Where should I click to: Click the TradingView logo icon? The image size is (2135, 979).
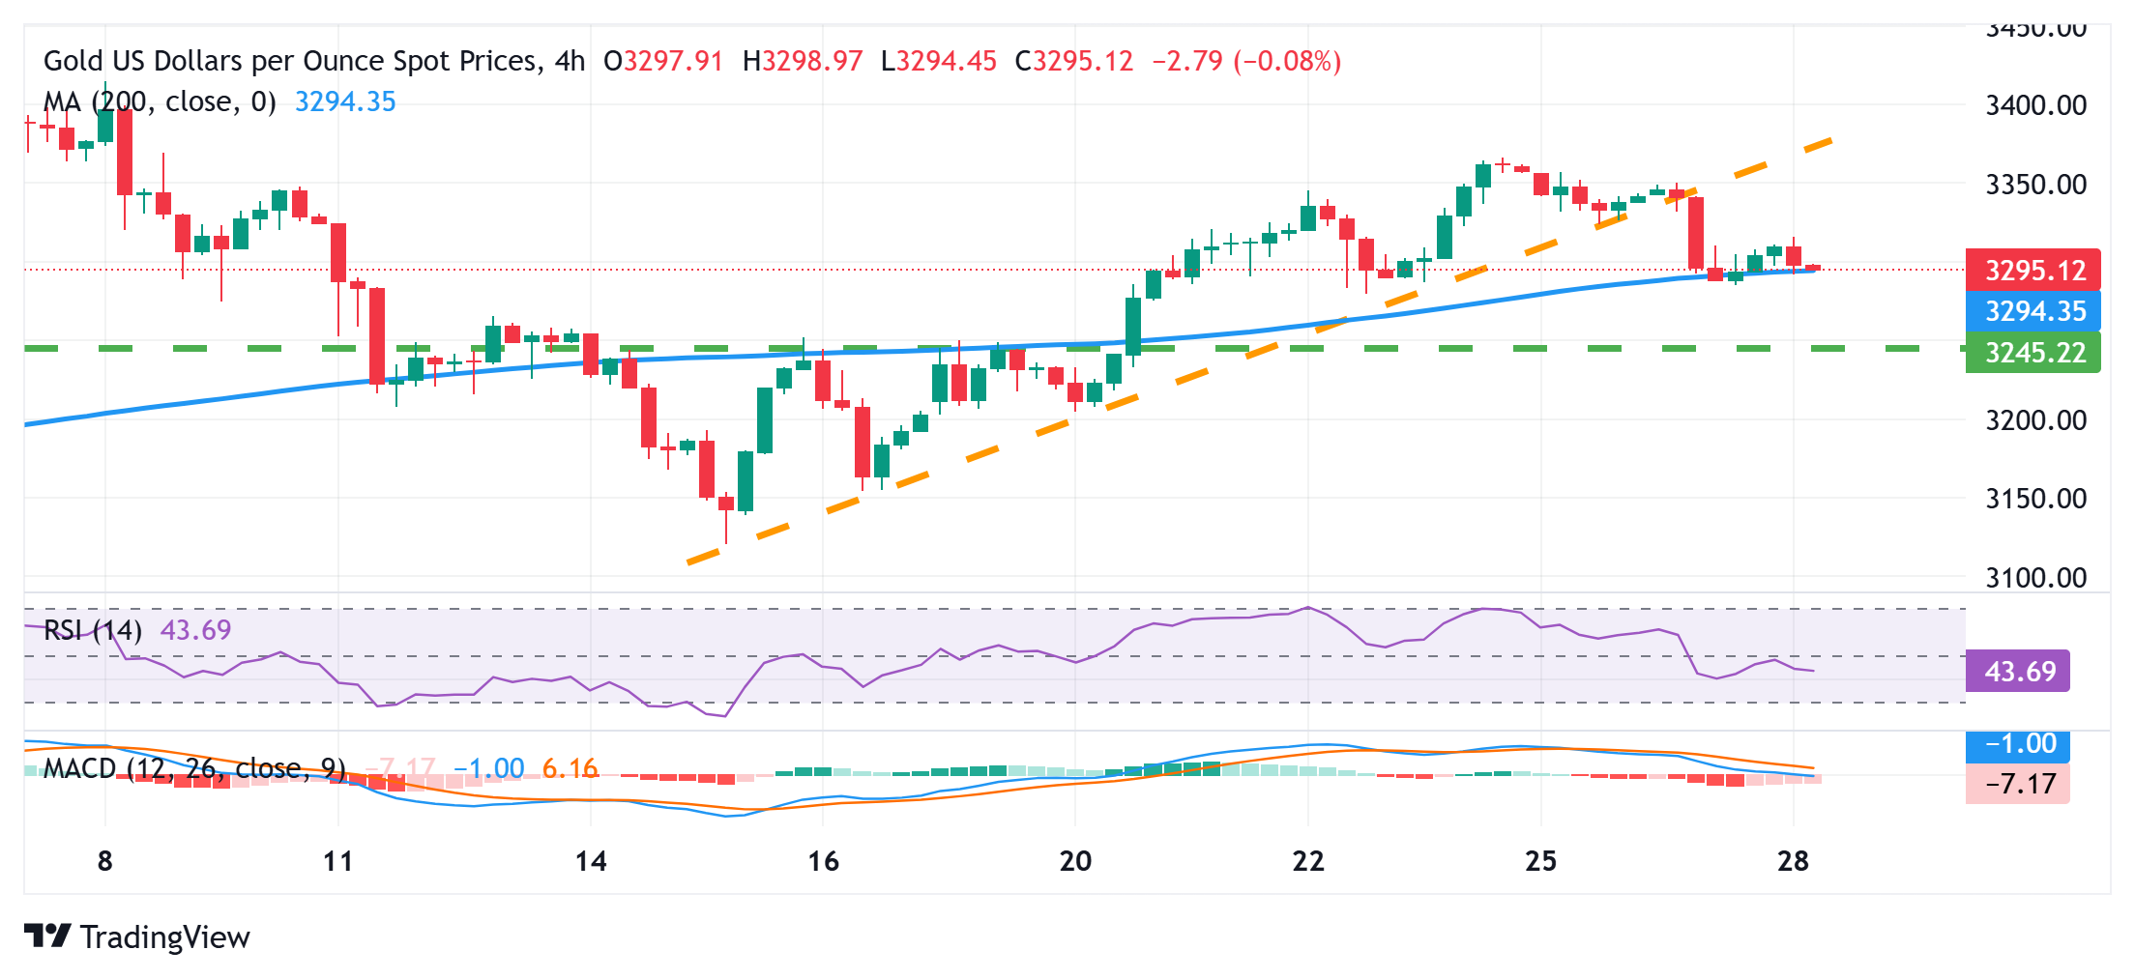pos(46,936)
